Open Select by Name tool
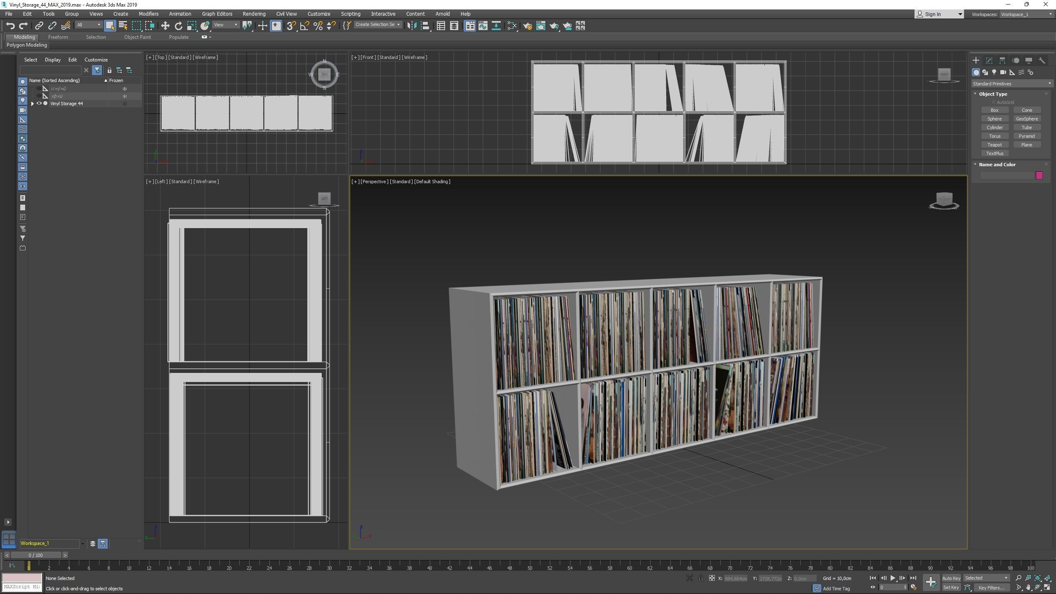 (123, 26)
